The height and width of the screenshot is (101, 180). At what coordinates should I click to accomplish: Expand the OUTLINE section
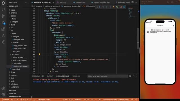pos(12,91)
